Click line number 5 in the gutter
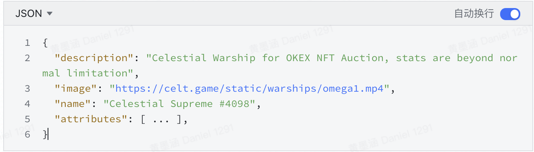Screen dimensions: 534x152 [27, 119]
